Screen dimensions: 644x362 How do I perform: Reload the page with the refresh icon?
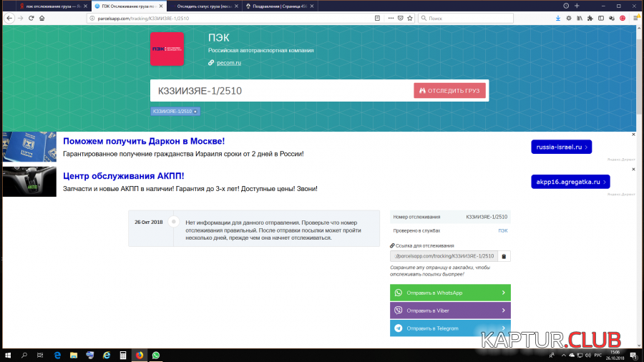click(31, 18)
